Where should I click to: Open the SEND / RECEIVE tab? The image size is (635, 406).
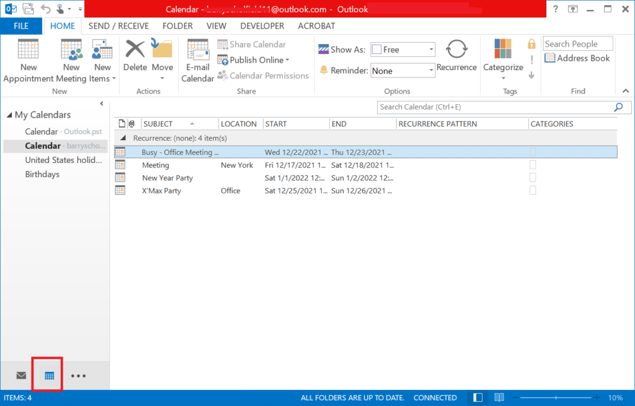coord(118,26)
